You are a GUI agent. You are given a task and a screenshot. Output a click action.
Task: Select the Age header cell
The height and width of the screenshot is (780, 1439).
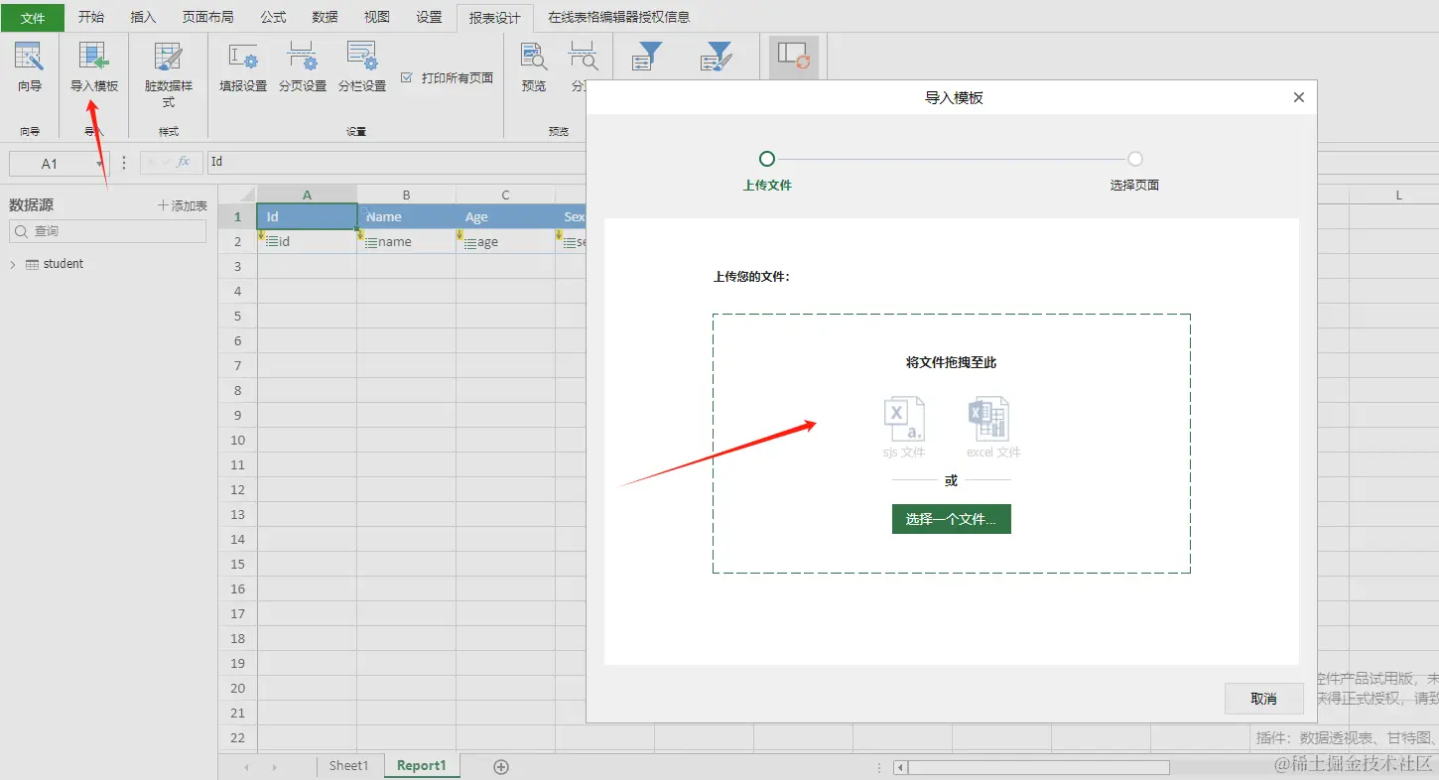(x=505, y=216)
